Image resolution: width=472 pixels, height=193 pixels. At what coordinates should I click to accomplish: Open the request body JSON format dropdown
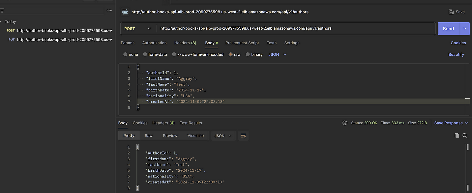click(277, 54)
